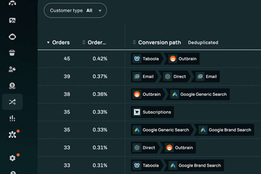Open the shopping basket sidebar icon
Image resolution: width=261 pixels, height=174 pixels.
tap(12, 53)
